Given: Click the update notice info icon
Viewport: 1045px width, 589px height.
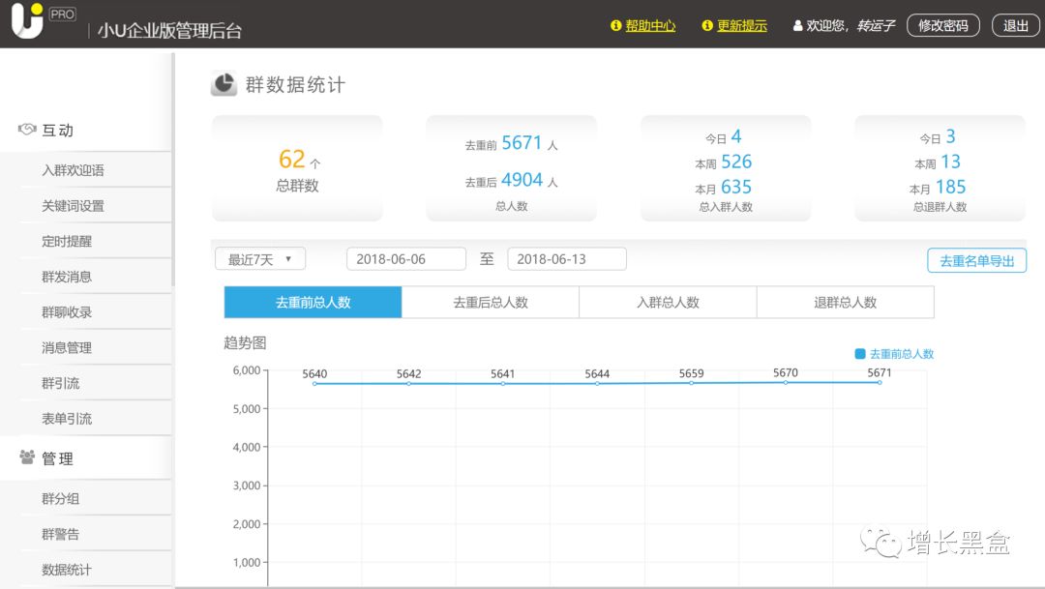Looking at the screenshot, I should (707, 25).
